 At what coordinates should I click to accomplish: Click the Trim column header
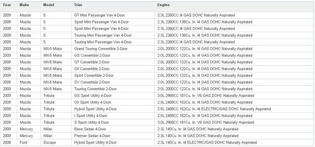click(78, 5)
